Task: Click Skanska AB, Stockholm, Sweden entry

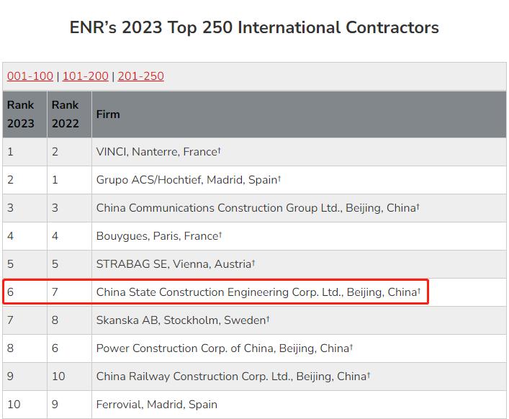Action: 182,320
